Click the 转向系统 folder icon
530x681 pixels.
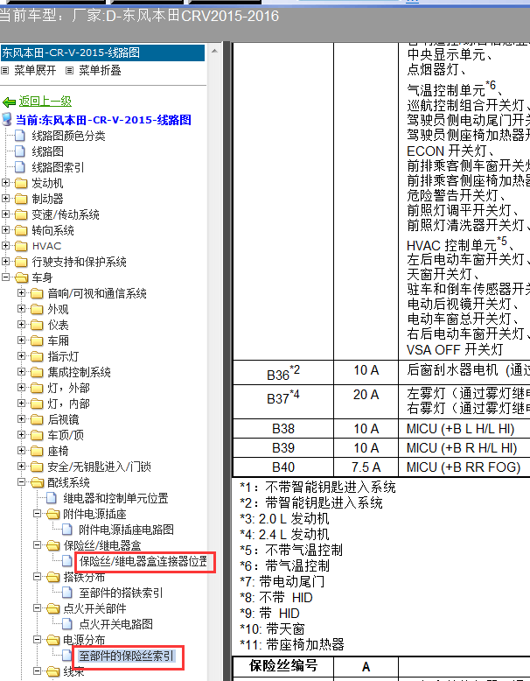click(x=21, y=230)
